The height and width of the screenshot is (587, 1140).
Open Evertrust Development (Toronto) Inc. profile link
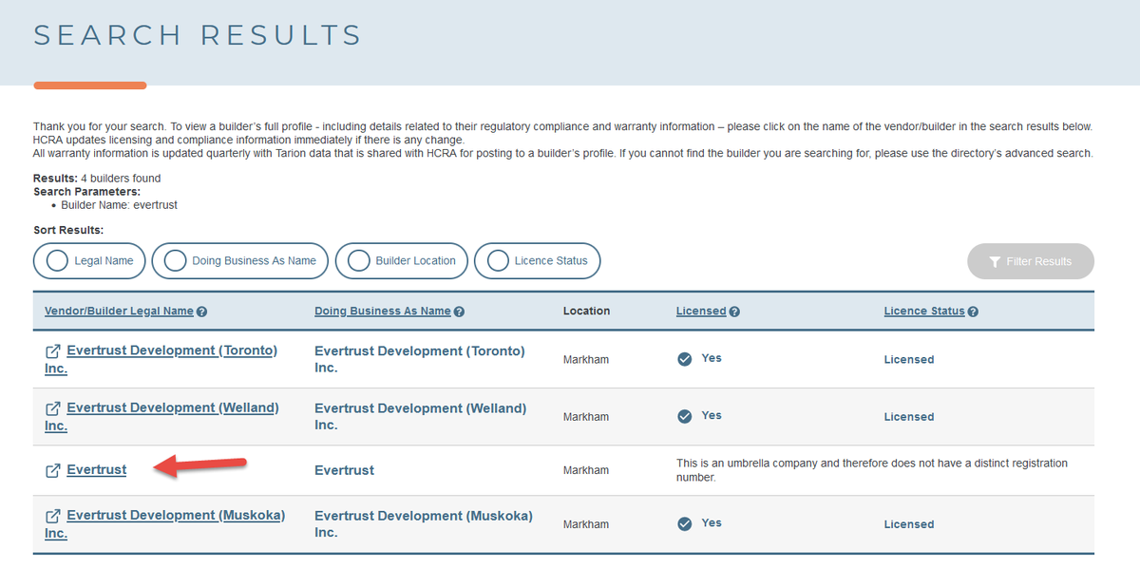coord(161,359)
